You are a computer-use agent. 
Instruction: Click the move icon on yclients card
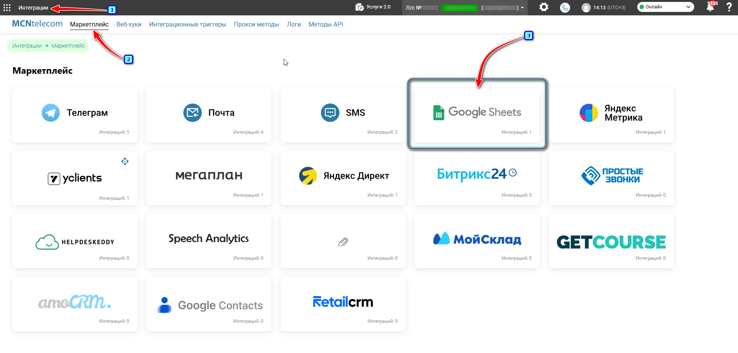125,161
